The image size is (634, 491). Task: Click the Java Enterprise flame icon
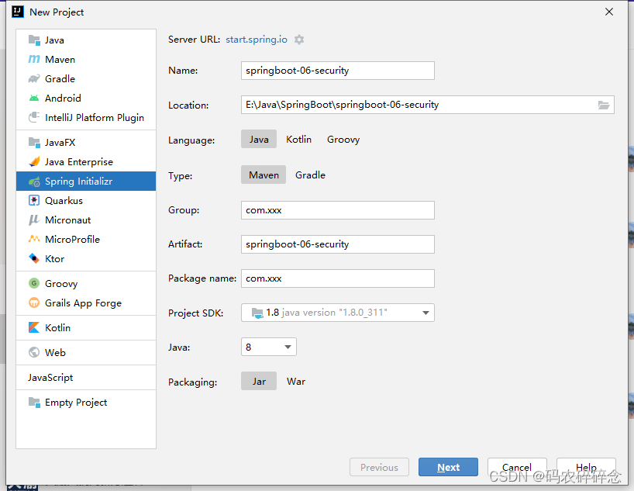(x=34, y=162)
